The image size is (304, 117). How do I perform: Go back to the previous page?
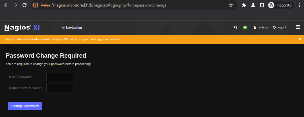coord(6,5)
